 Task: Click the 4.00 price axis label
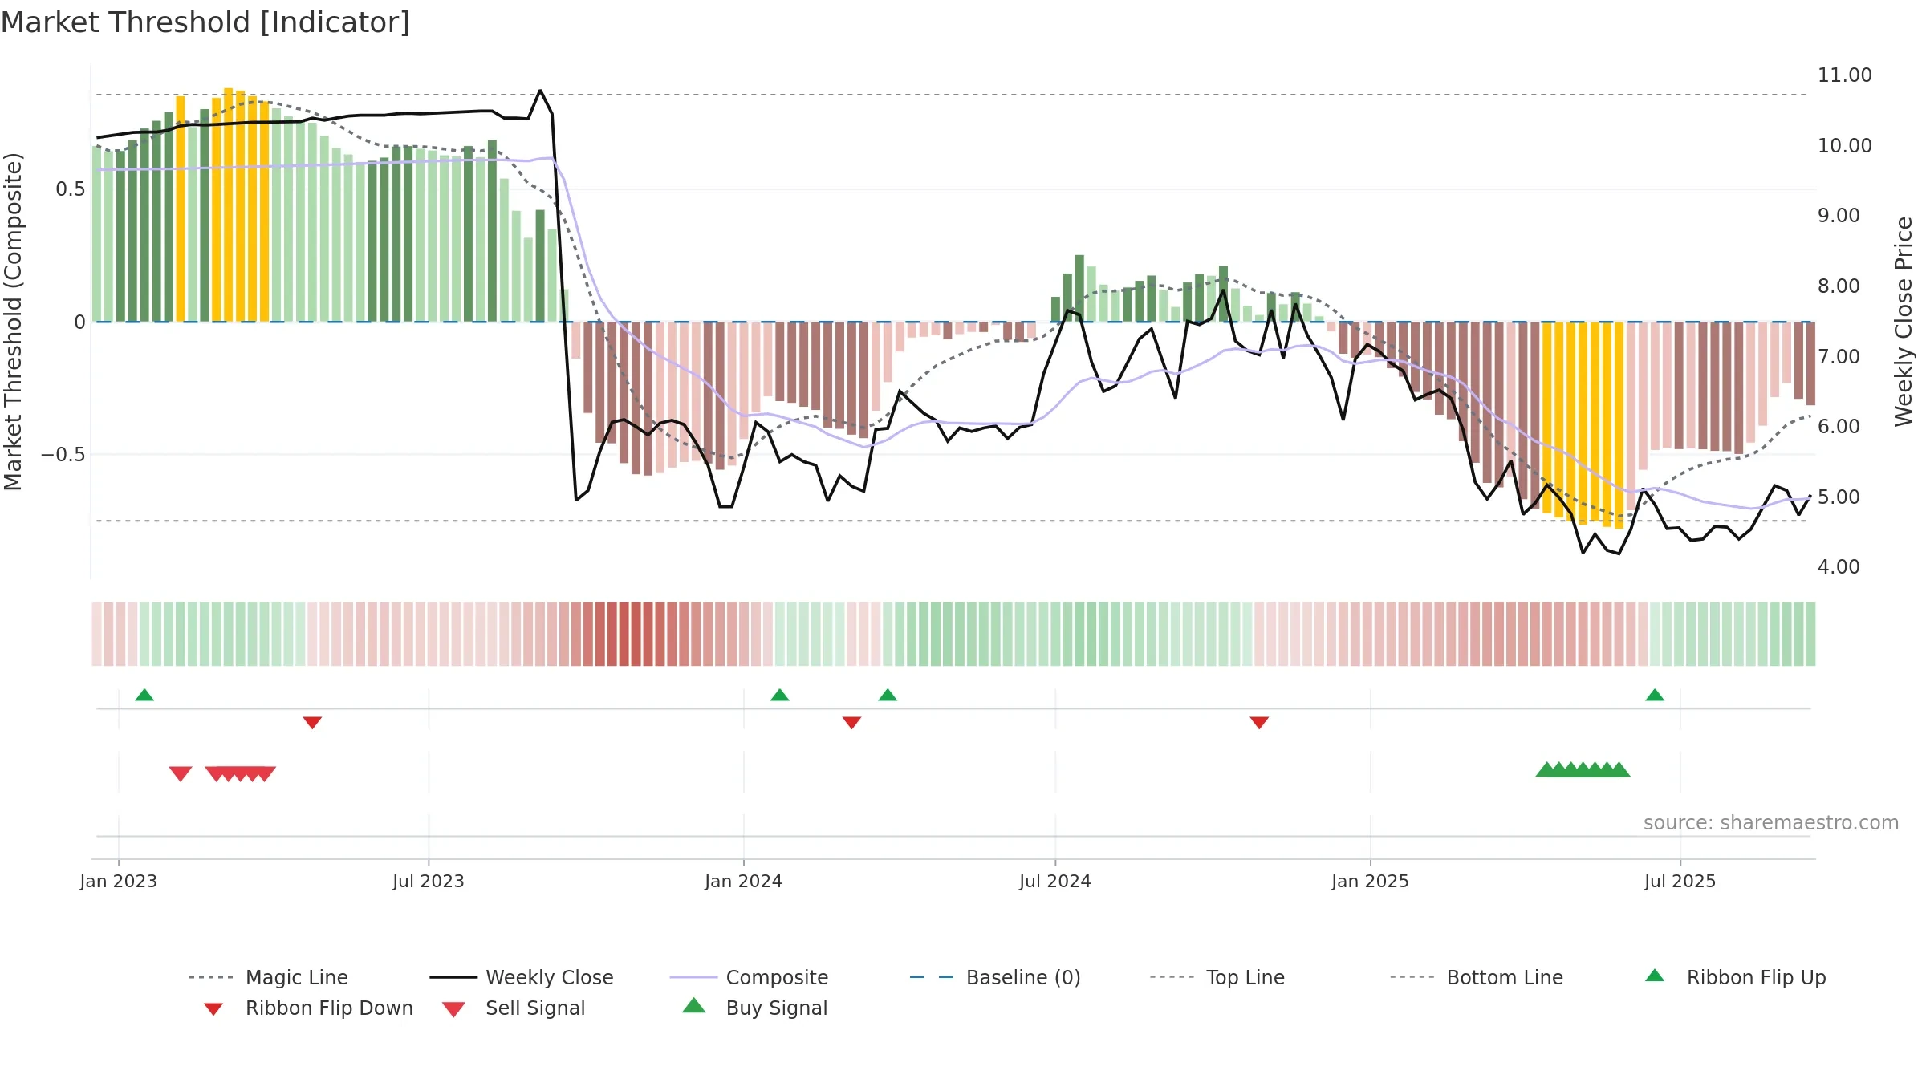click(x=1839, y=567)
